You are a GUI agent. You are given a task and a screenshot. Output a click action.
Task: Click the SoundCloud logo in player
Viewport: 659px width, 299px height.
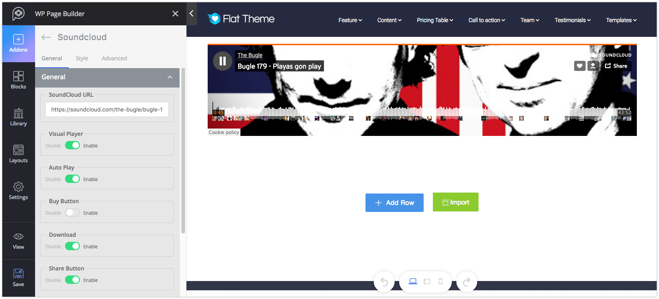point(611,55)
